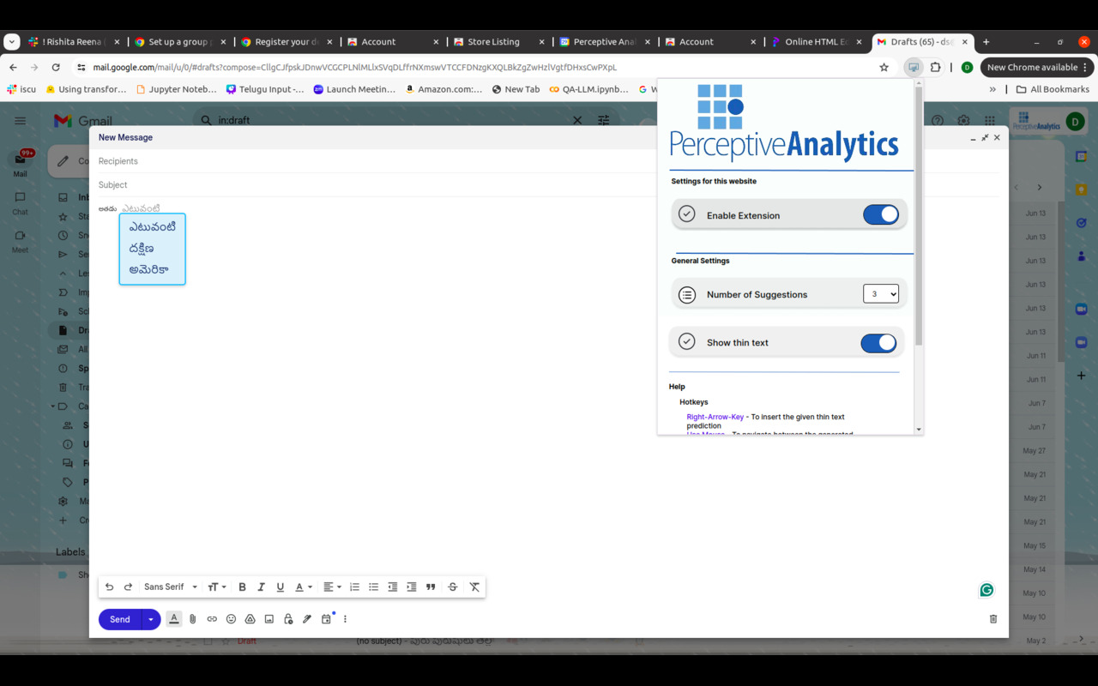Turn off Show thin text toggle
The height and width of the screenshot is (686, 1098).
pyautogui.click(x=878, y=343)
